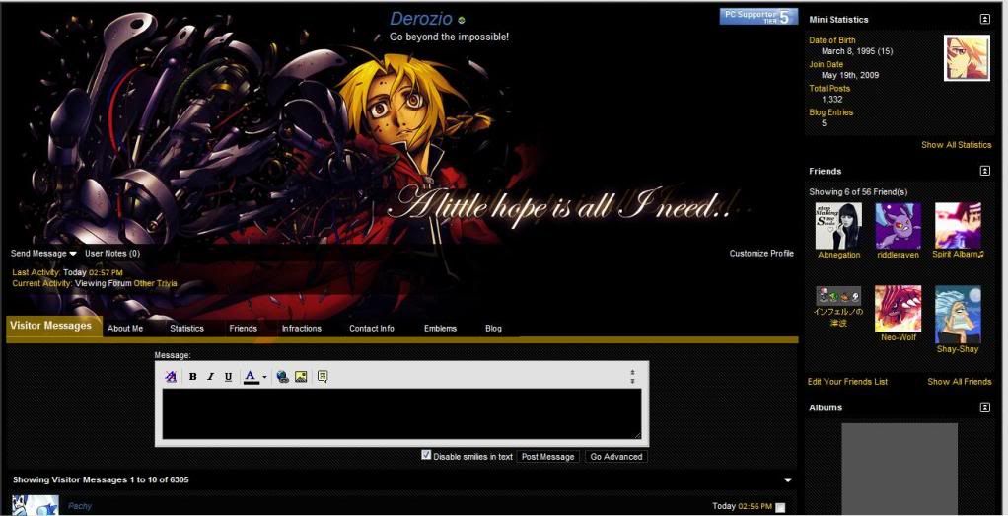Tick the checkbox beside Pachy's visitor message

tap(780, 507)
